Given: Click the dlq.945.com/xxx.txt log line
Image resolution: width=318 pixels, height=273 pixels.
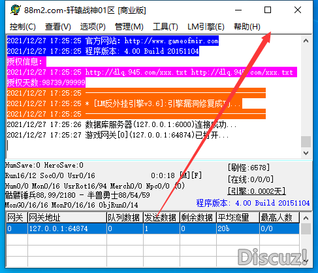Looking at the screenshot, I should [151, 72].
